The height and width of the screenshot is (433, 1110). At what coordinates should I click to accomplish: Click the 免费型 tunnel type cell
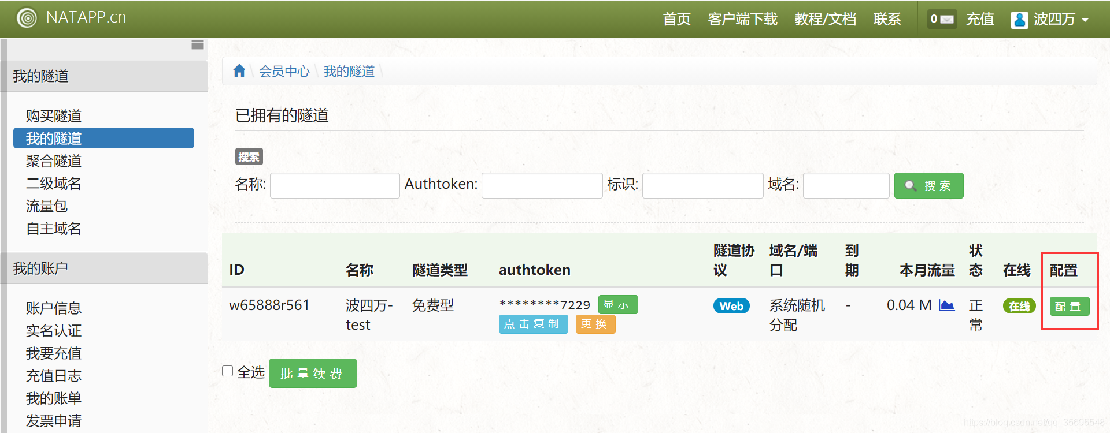pyautogui.click(x=433, y=305)
